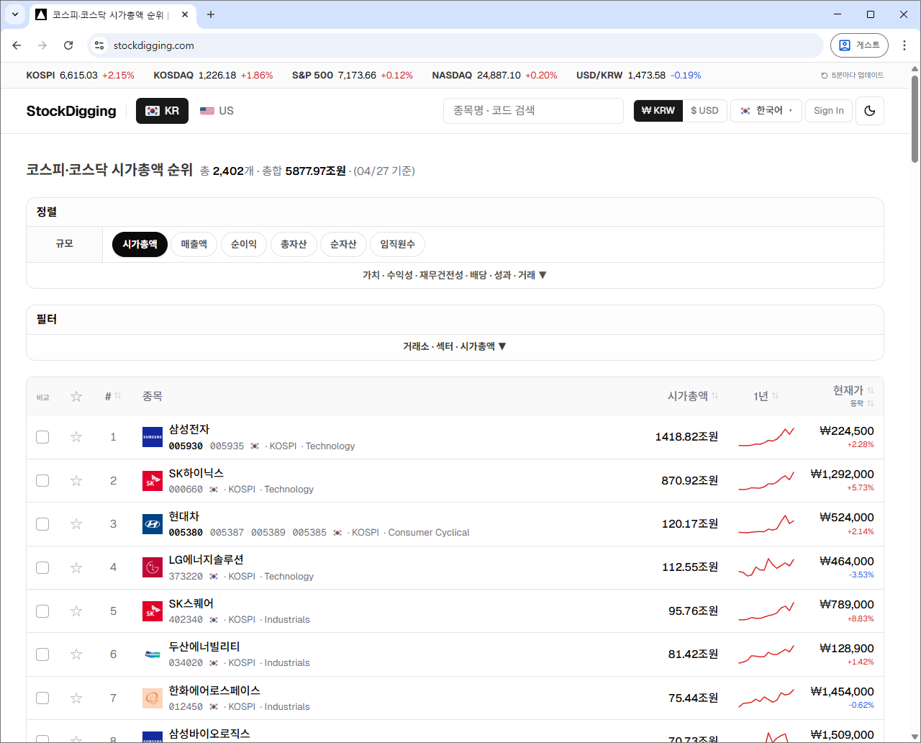Sort by 등락 sub-header
The image size is (921, 743).
click(x=862, y=404)
